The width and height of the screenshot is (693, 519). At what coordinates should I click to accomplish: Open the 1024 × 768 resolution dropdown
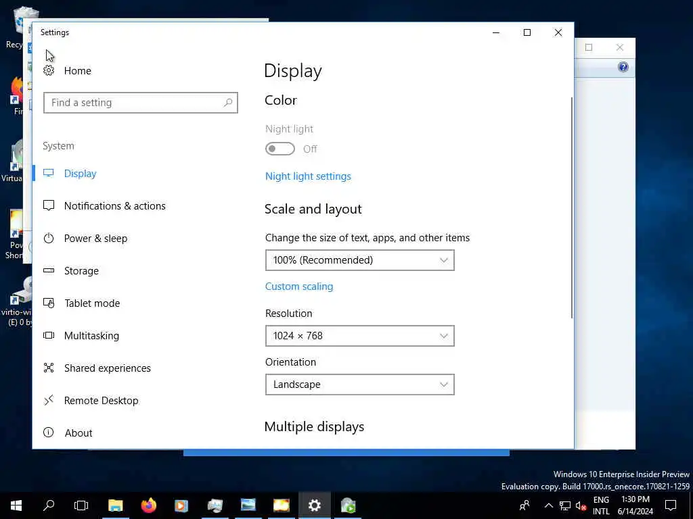(360, 336)
